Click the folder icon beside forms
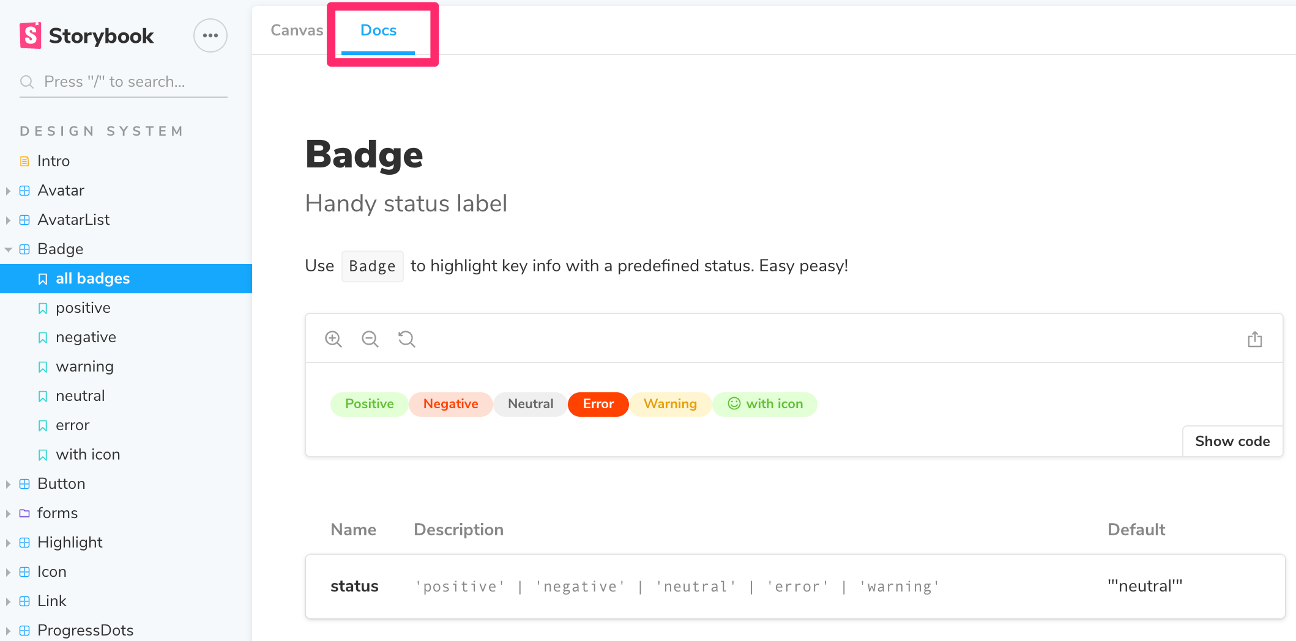Screen dimensions: 1296x641 coord(24,513)
